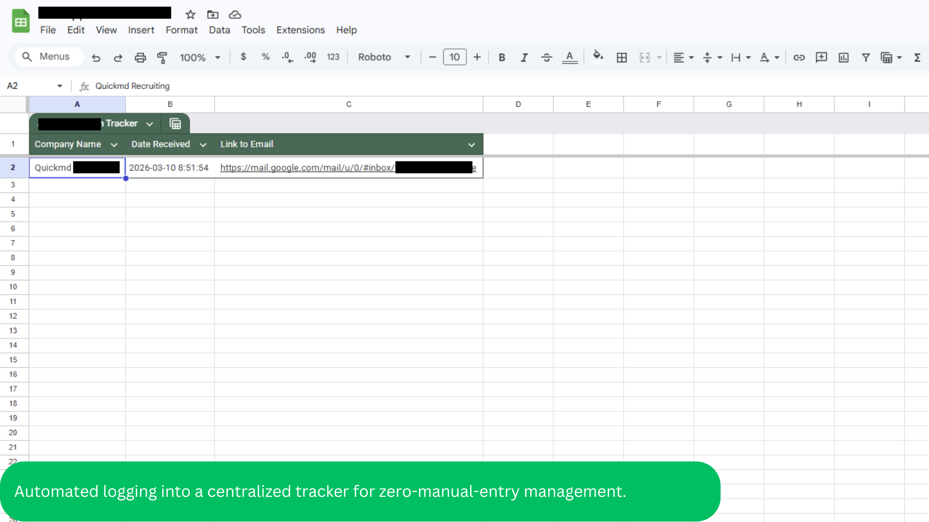Create a filter with the funnel icon
The width and height of the screenshot is (929, 522).
pyautogui.click(x=866, y=58)
